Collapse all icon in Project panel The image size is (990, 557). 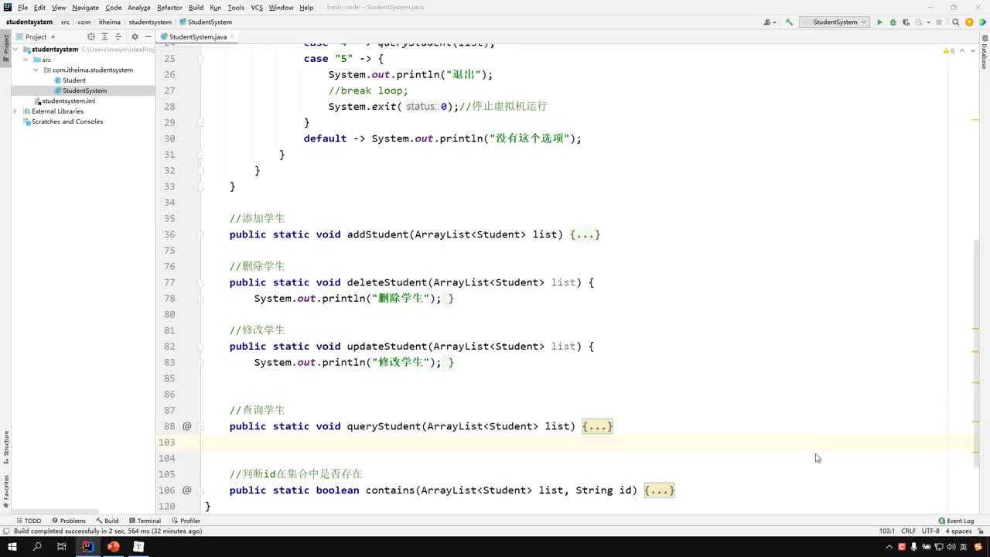[x=118, y=36]
